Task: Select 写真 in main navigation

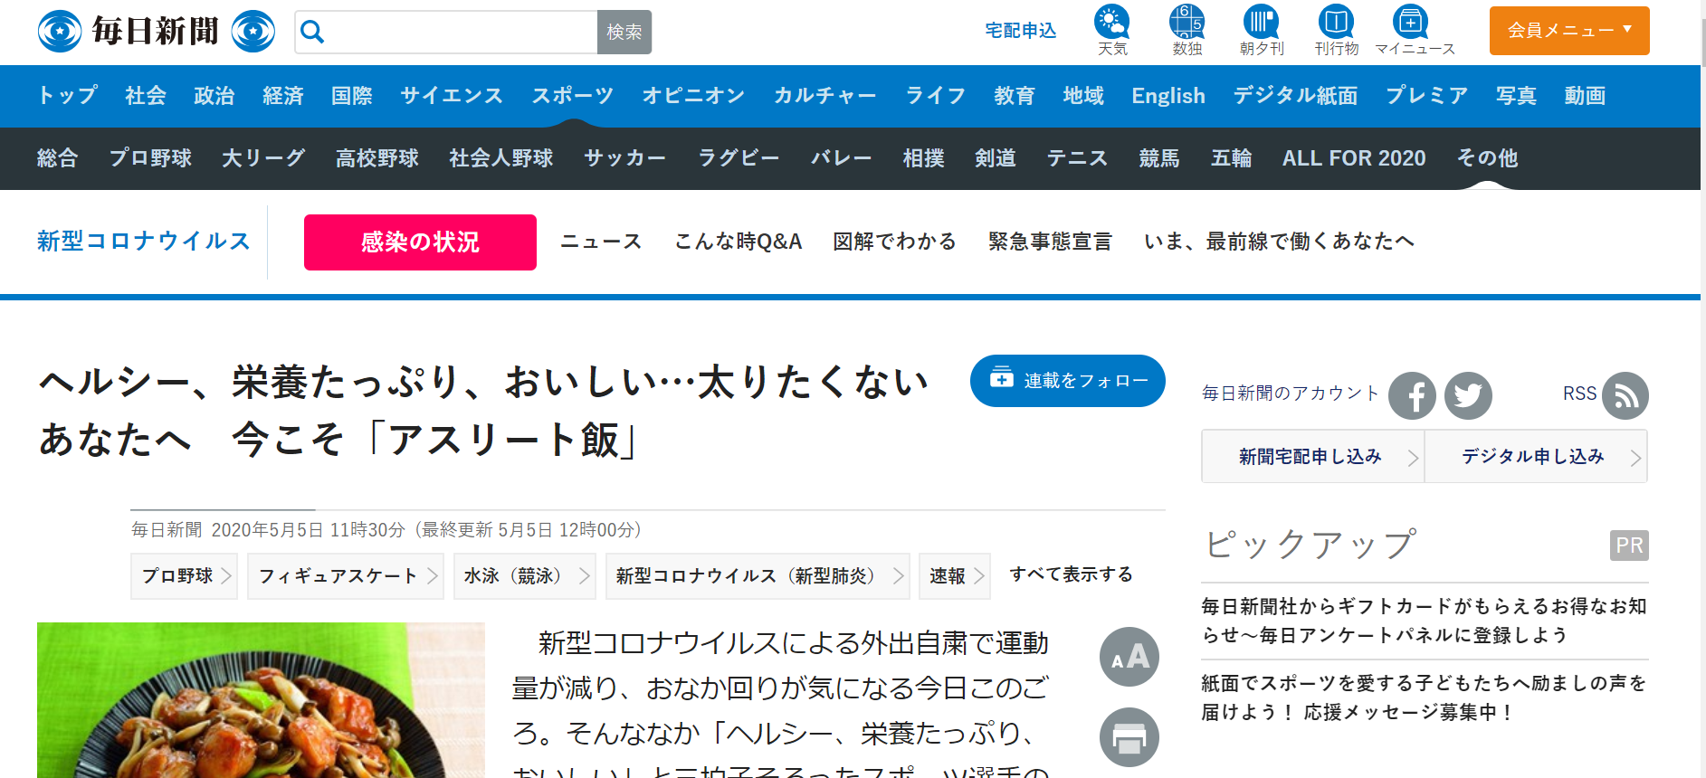Action: tap(1516, 96)
